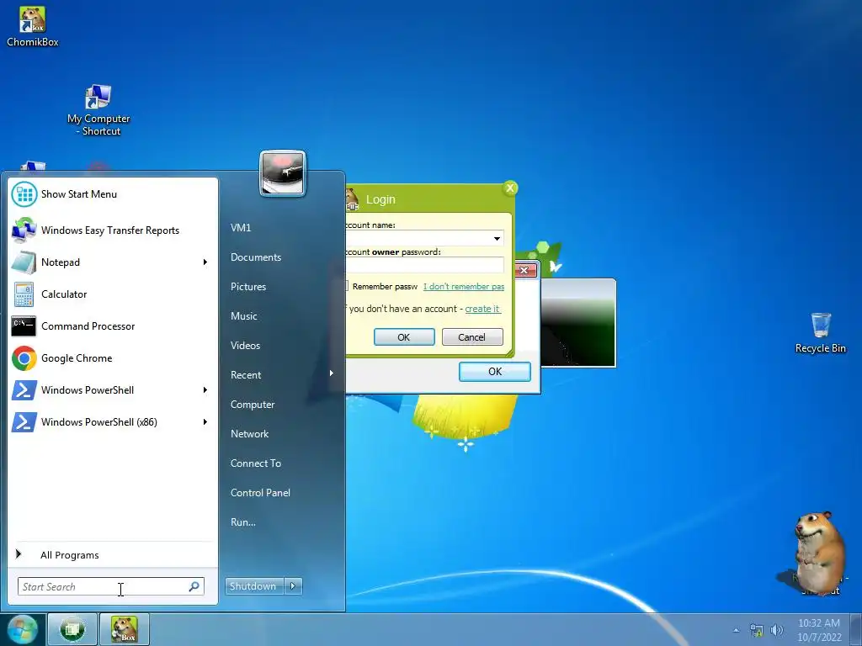
Task: Open VM1 user folder
Action: coord(241,227)
